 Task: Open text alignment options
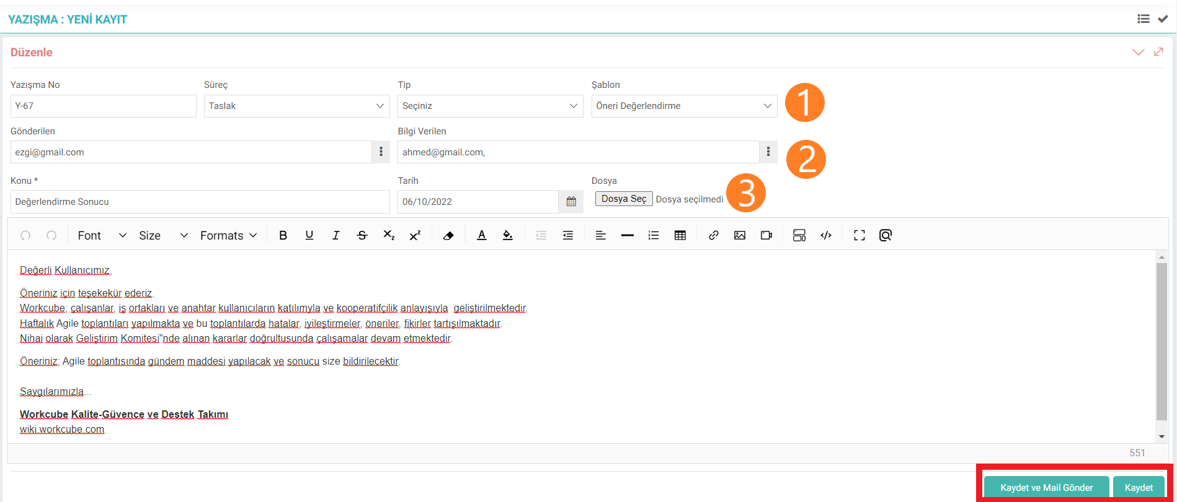[x=600, y=235]
